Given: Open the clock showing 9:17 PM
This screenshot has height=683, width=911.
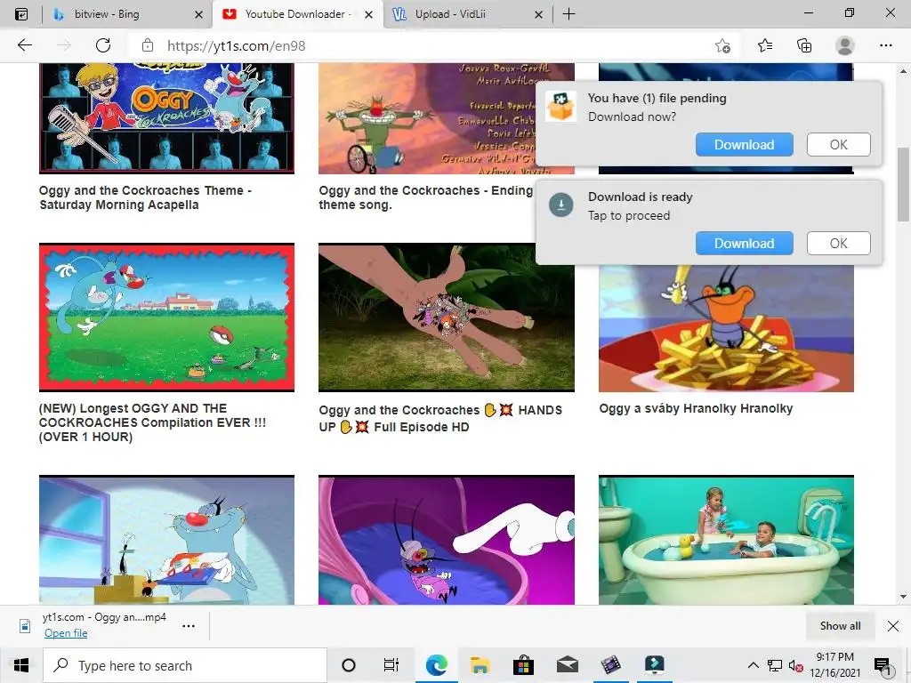Looking at the screenshot, I should 834,665.
